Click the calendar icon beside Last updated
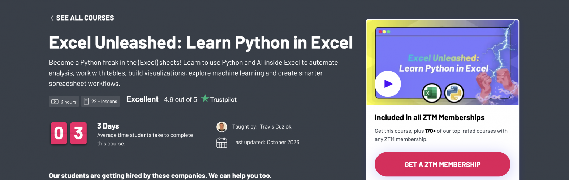The height and width of the screenshot is (180, 569). [221, 143]
